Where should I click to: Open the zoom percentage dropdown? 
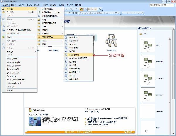click(96, 9)
